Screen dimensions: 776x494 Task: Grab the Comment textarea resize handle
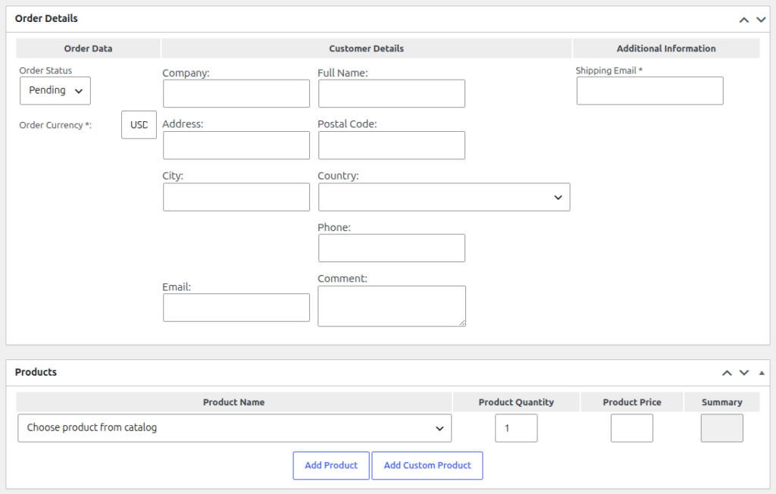point(462,323)
